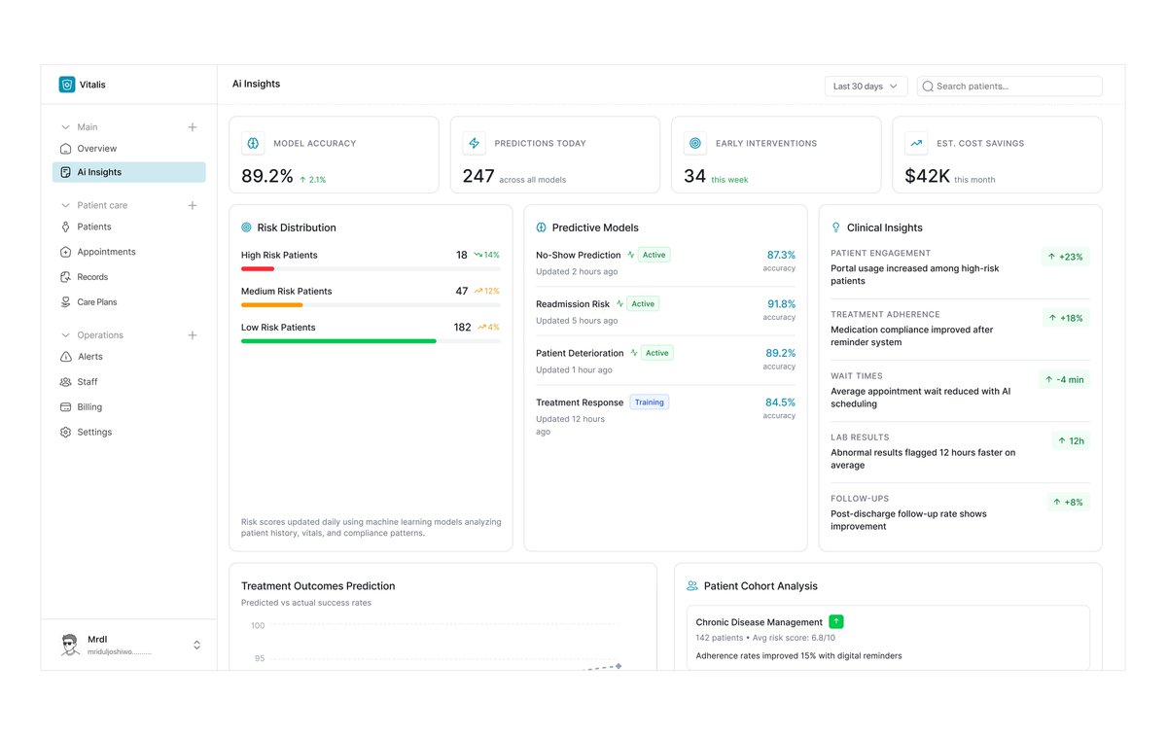The image size is (1167, 735).
Task: Click the Training badge on Treatment Response
Action: pos(650,402)
